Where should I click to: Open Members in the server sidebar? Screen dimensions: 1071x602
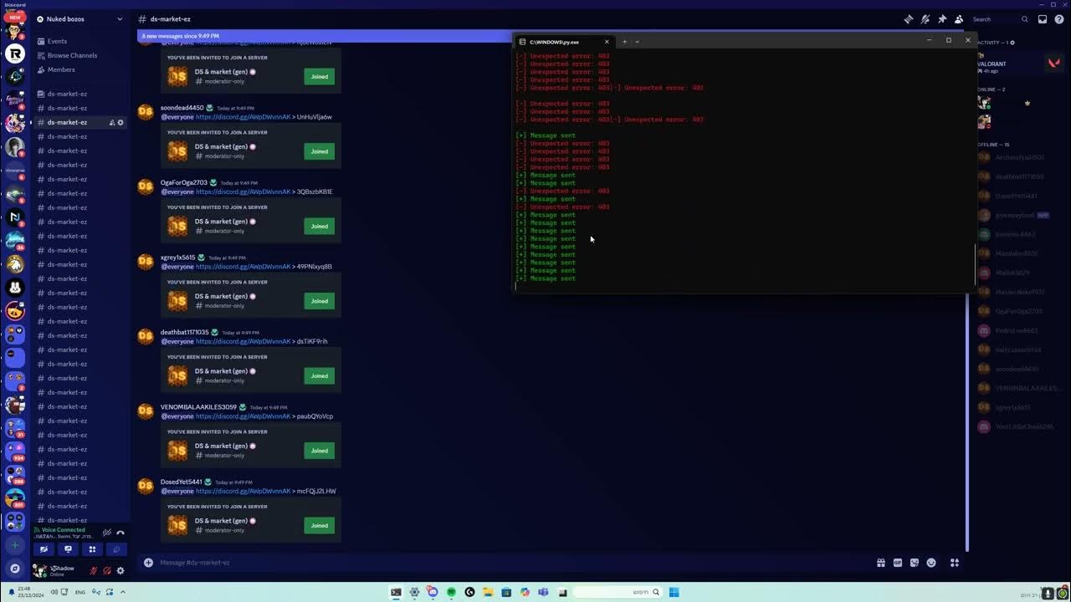(79, 69)
